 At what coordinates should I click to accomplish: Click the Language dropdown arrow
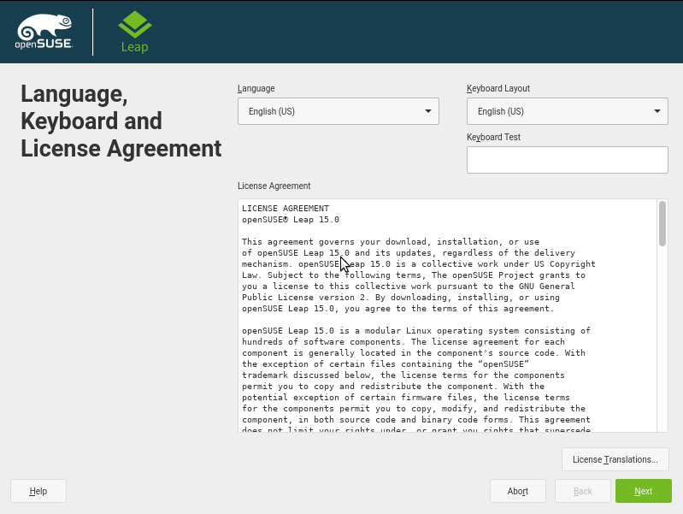[x=428, y=111]
